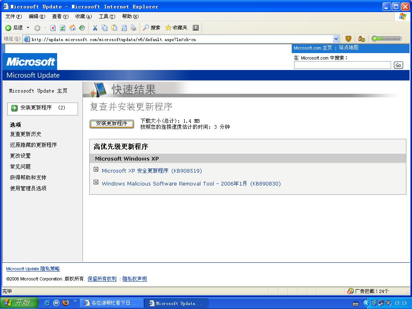Launch Internet Explorer from quick launch

click(47, 303)
